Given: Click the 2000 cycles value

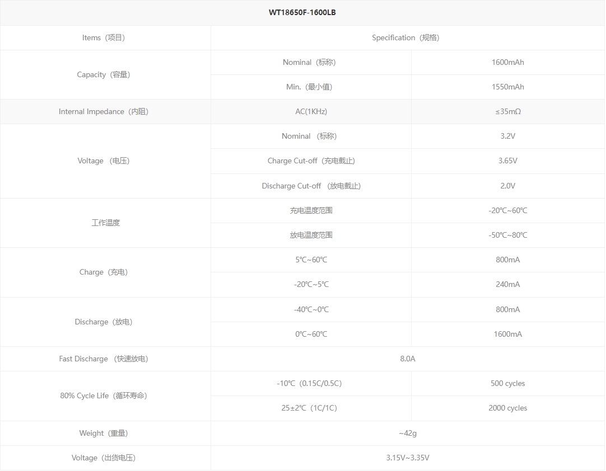Looking at the screenshot, I should [508, 408].
